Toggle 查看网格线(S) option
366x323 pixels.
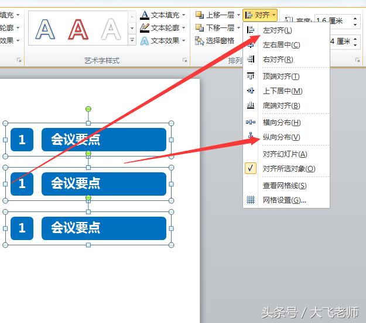point(286,185)
